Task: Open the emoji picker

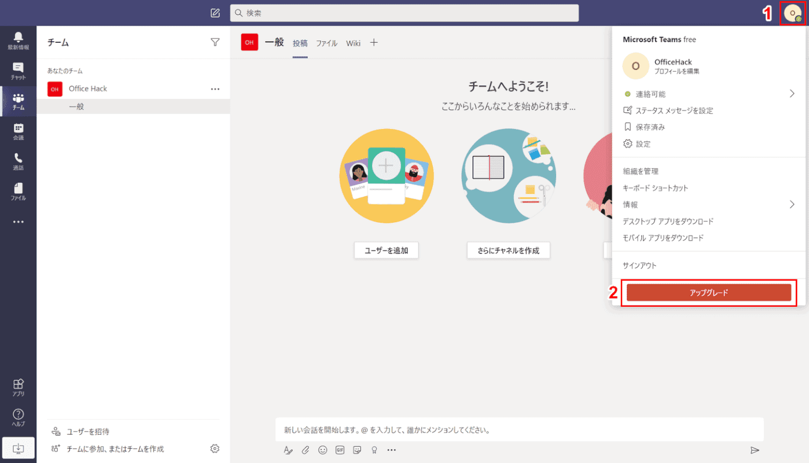Action: [x=323, y=450]
